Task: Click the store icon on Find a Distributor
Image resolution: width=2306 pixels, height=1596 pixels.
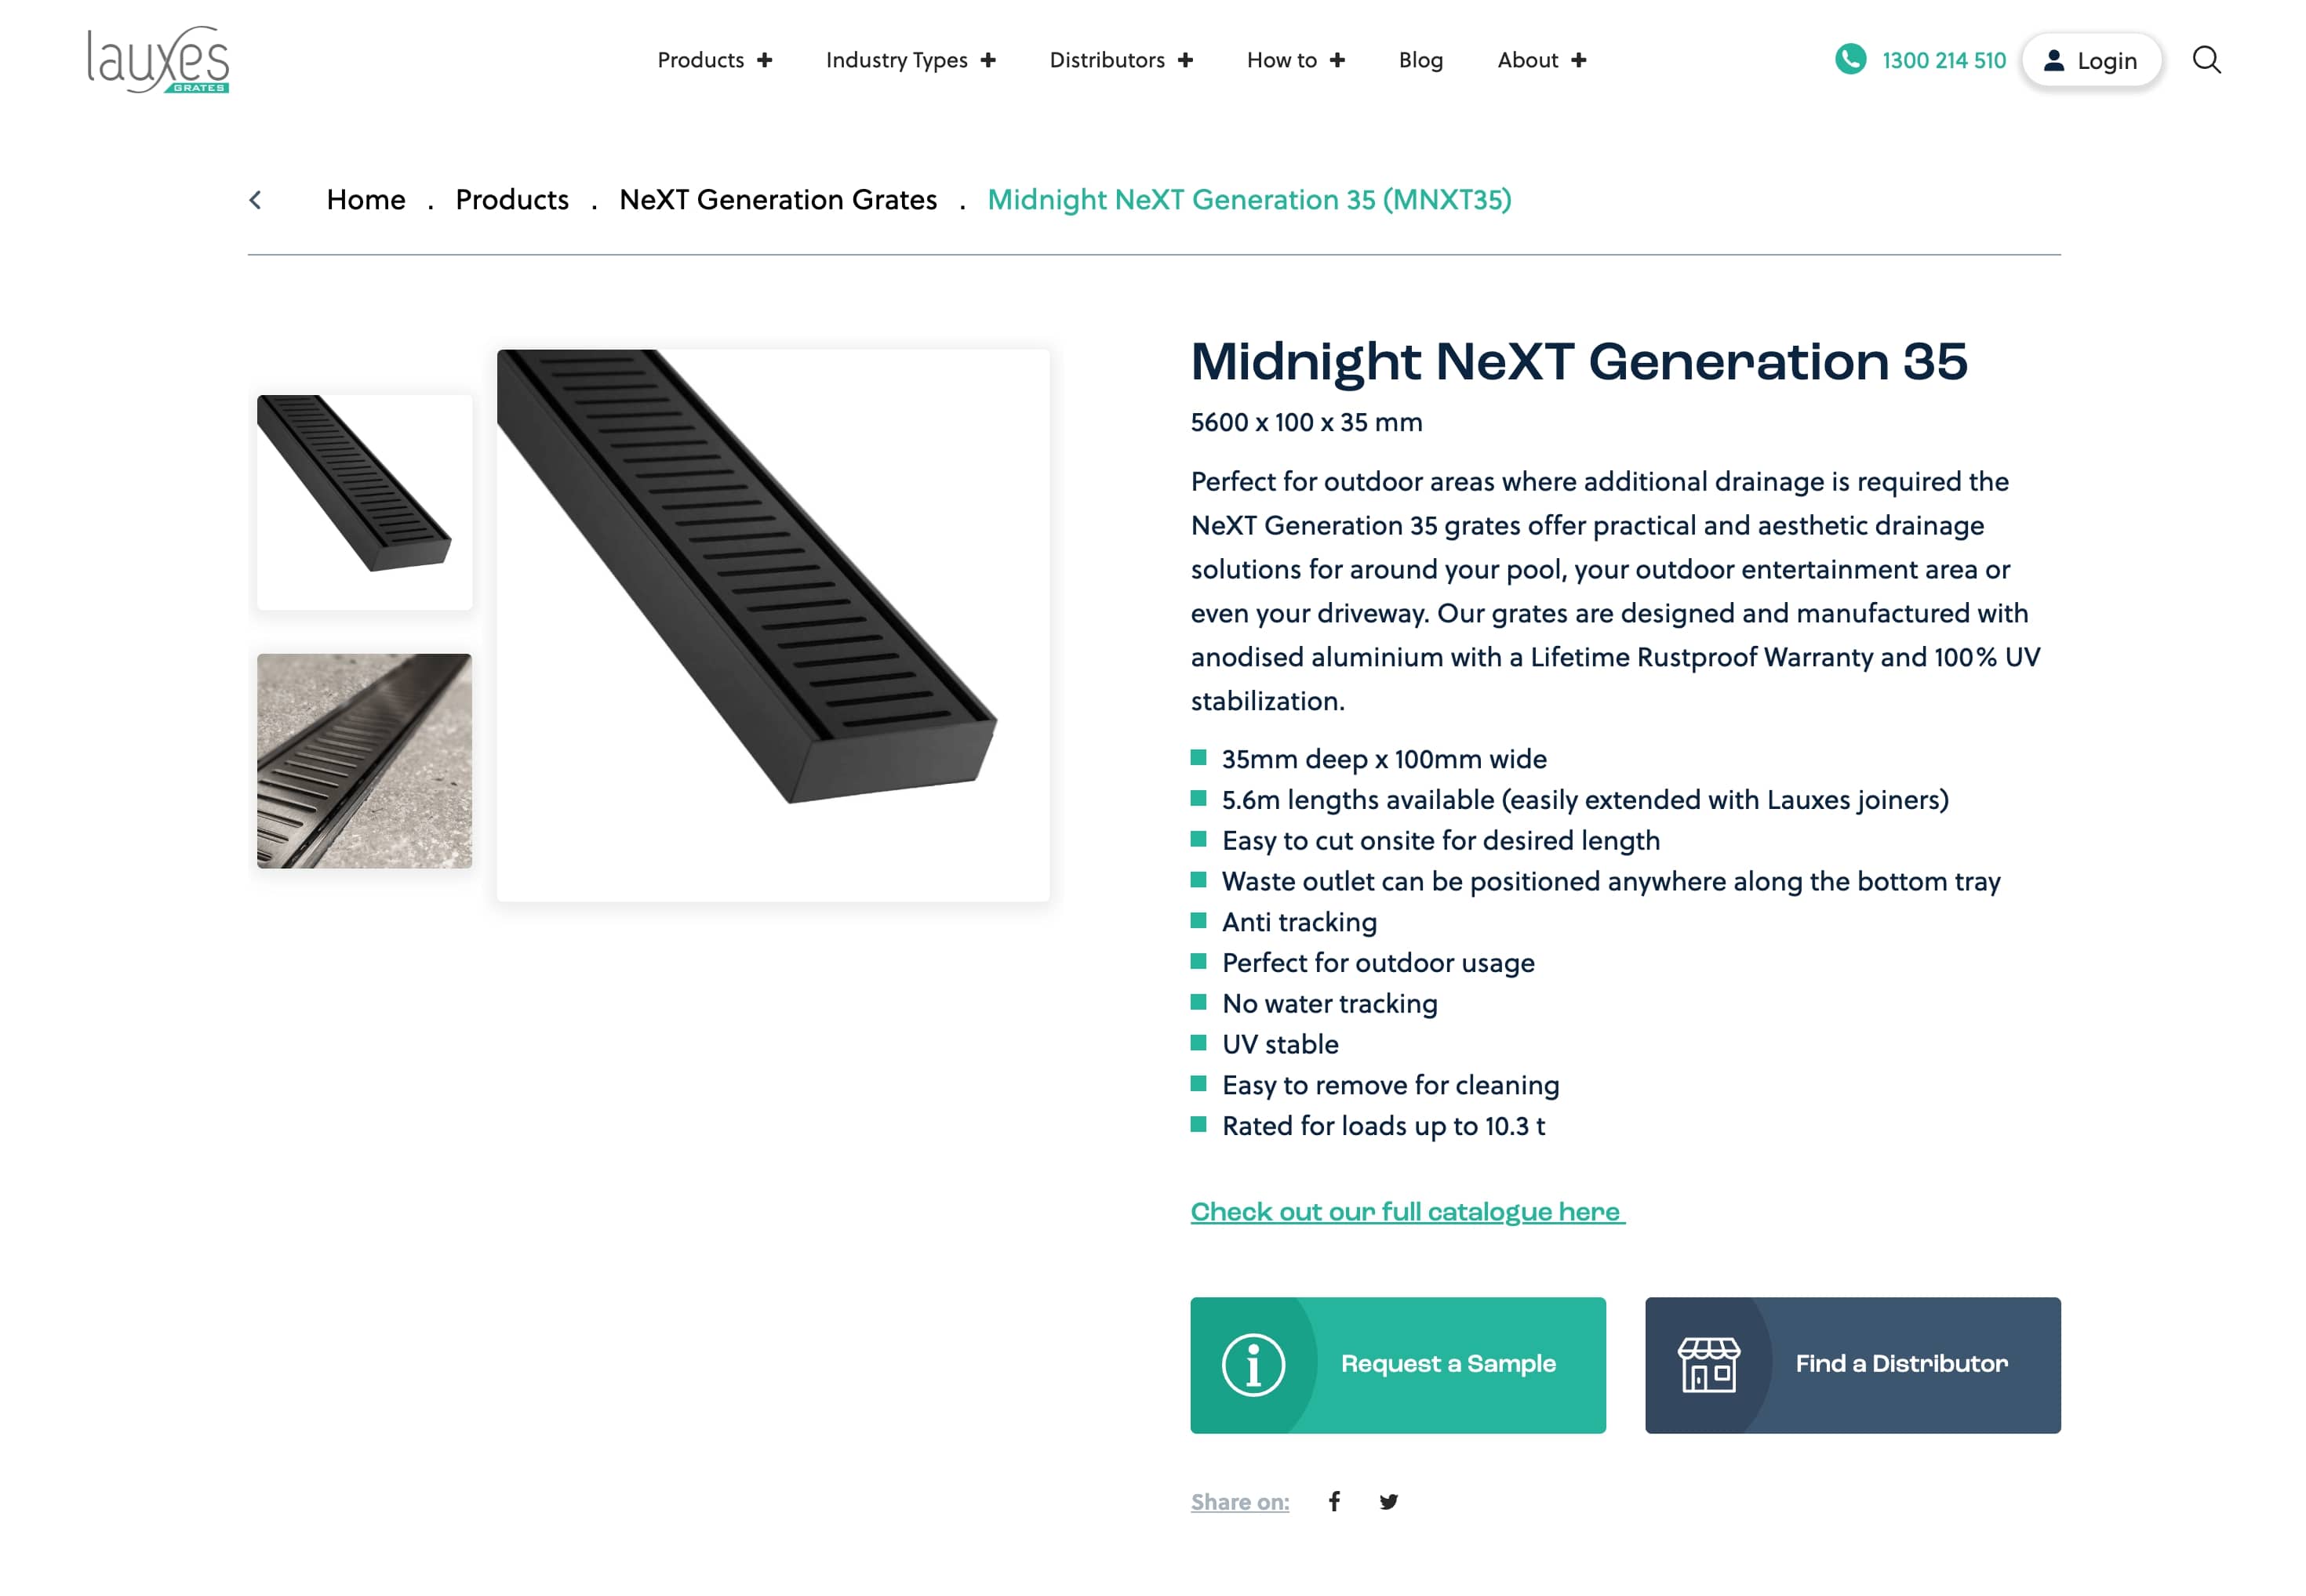Action: (x=1709, y=1365)
